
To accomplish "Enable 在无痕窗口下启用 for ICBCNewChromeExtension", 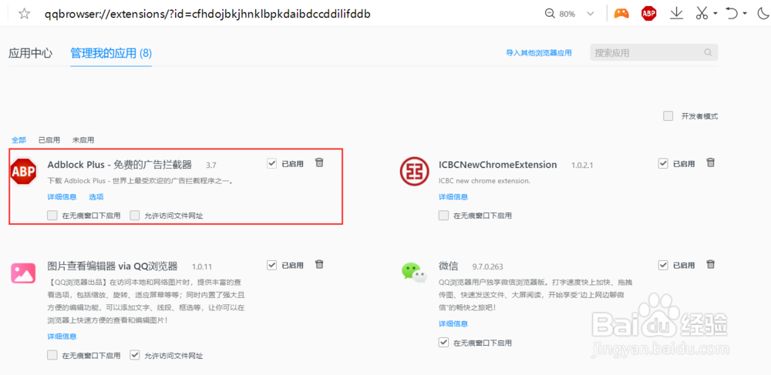I will click(x=443, y=215).
